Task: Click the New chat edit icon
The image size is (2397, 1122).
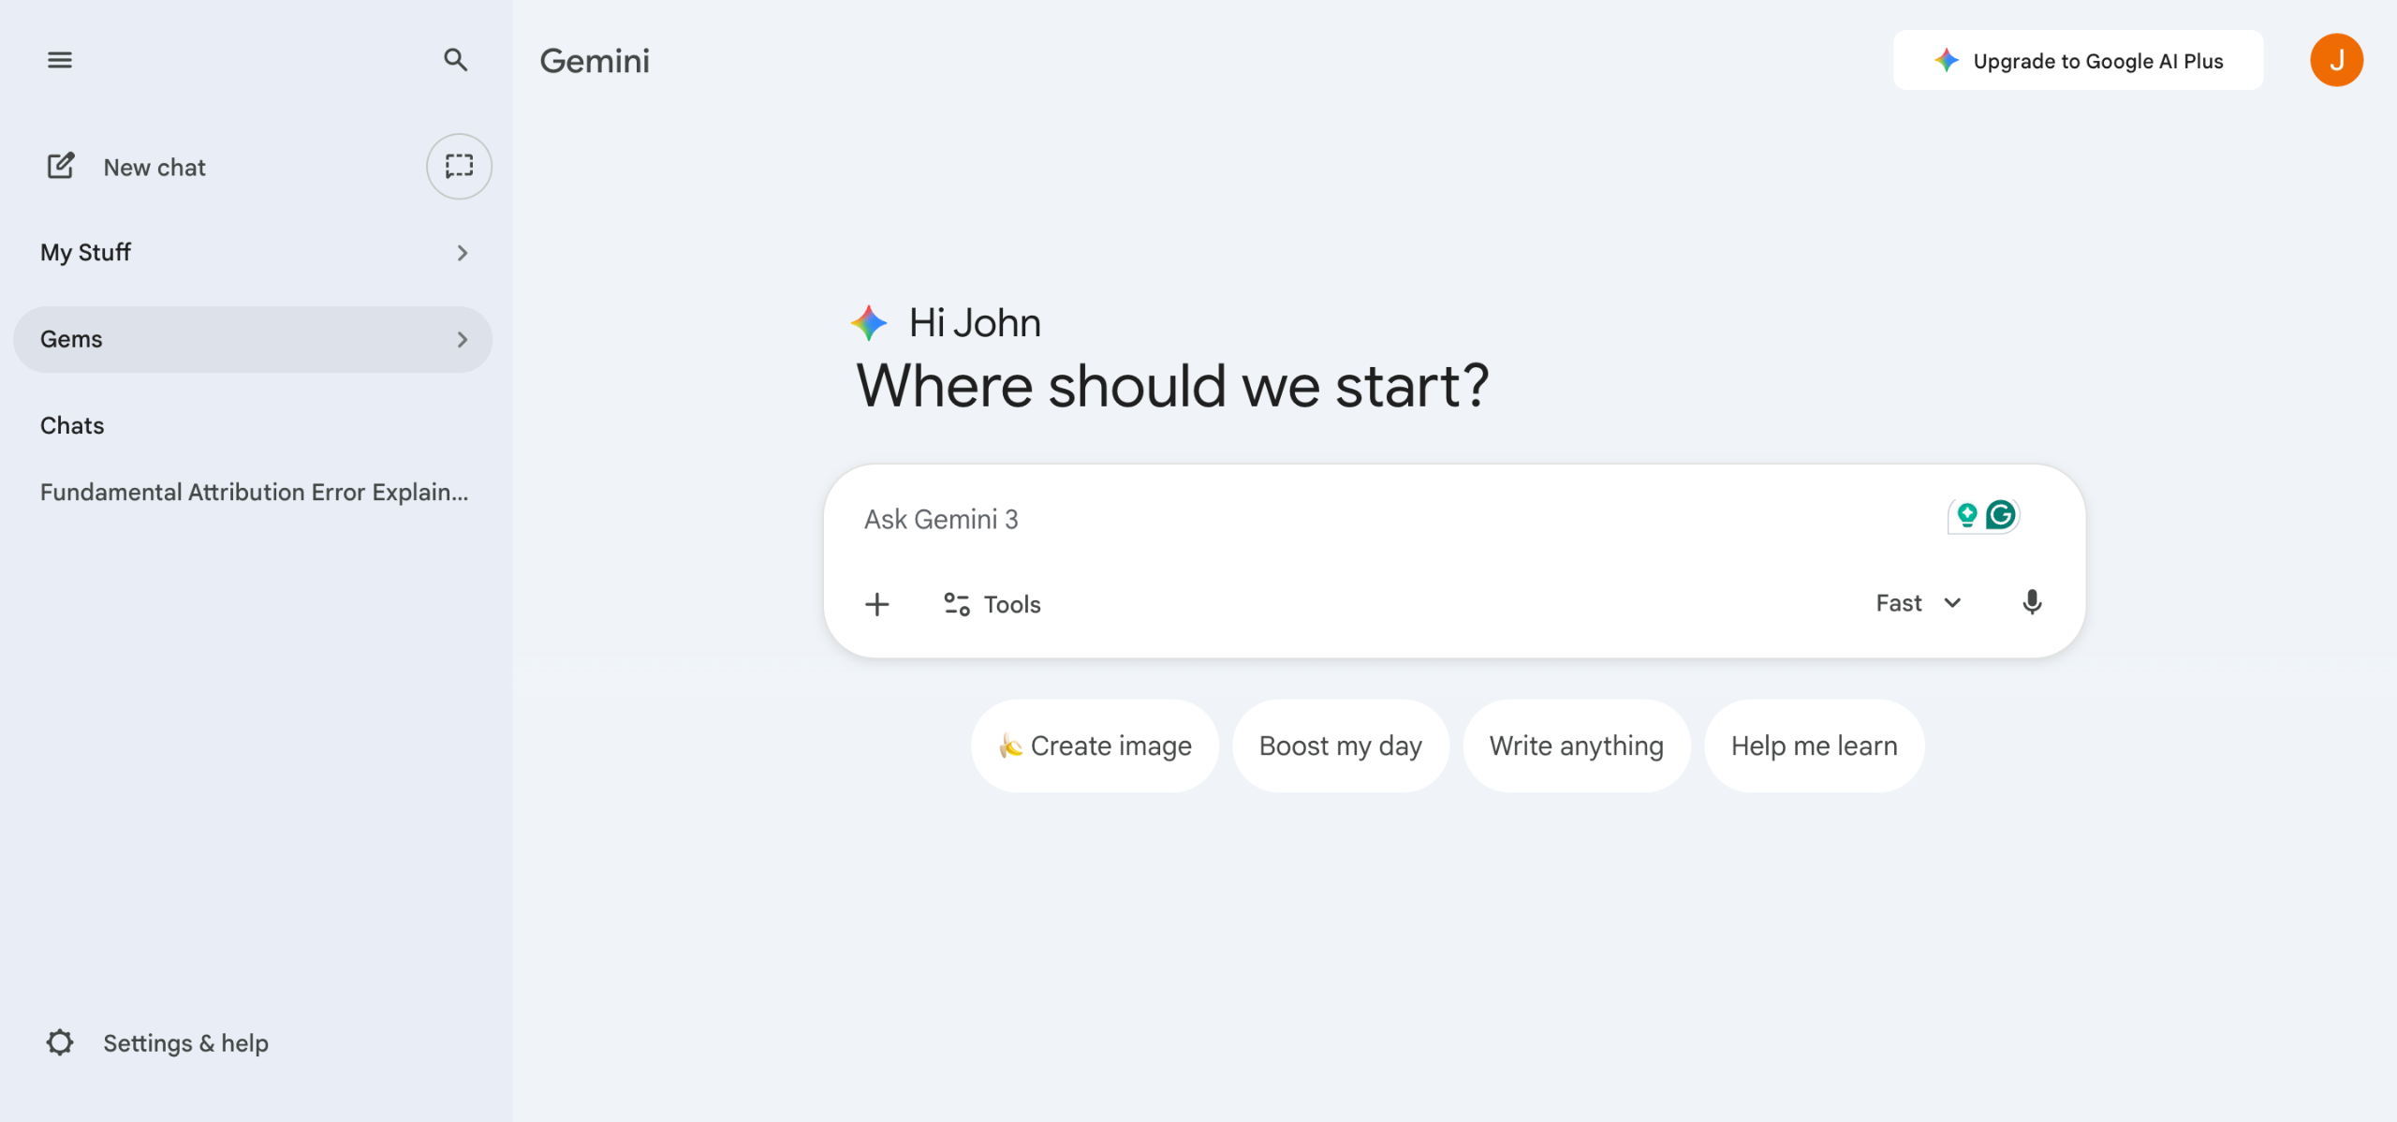Action: coord(61,167)
